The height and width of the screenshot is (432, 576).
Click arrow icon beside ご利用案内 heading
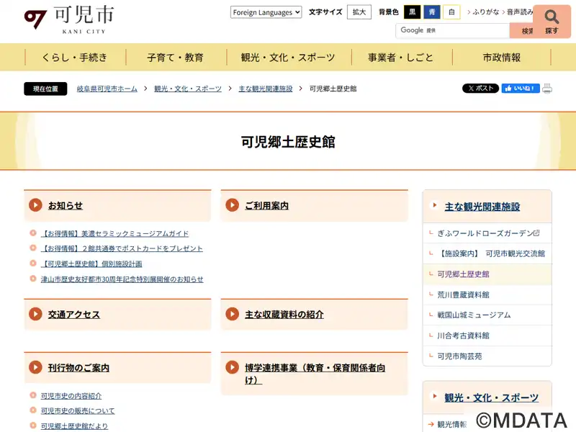[232, 205]
